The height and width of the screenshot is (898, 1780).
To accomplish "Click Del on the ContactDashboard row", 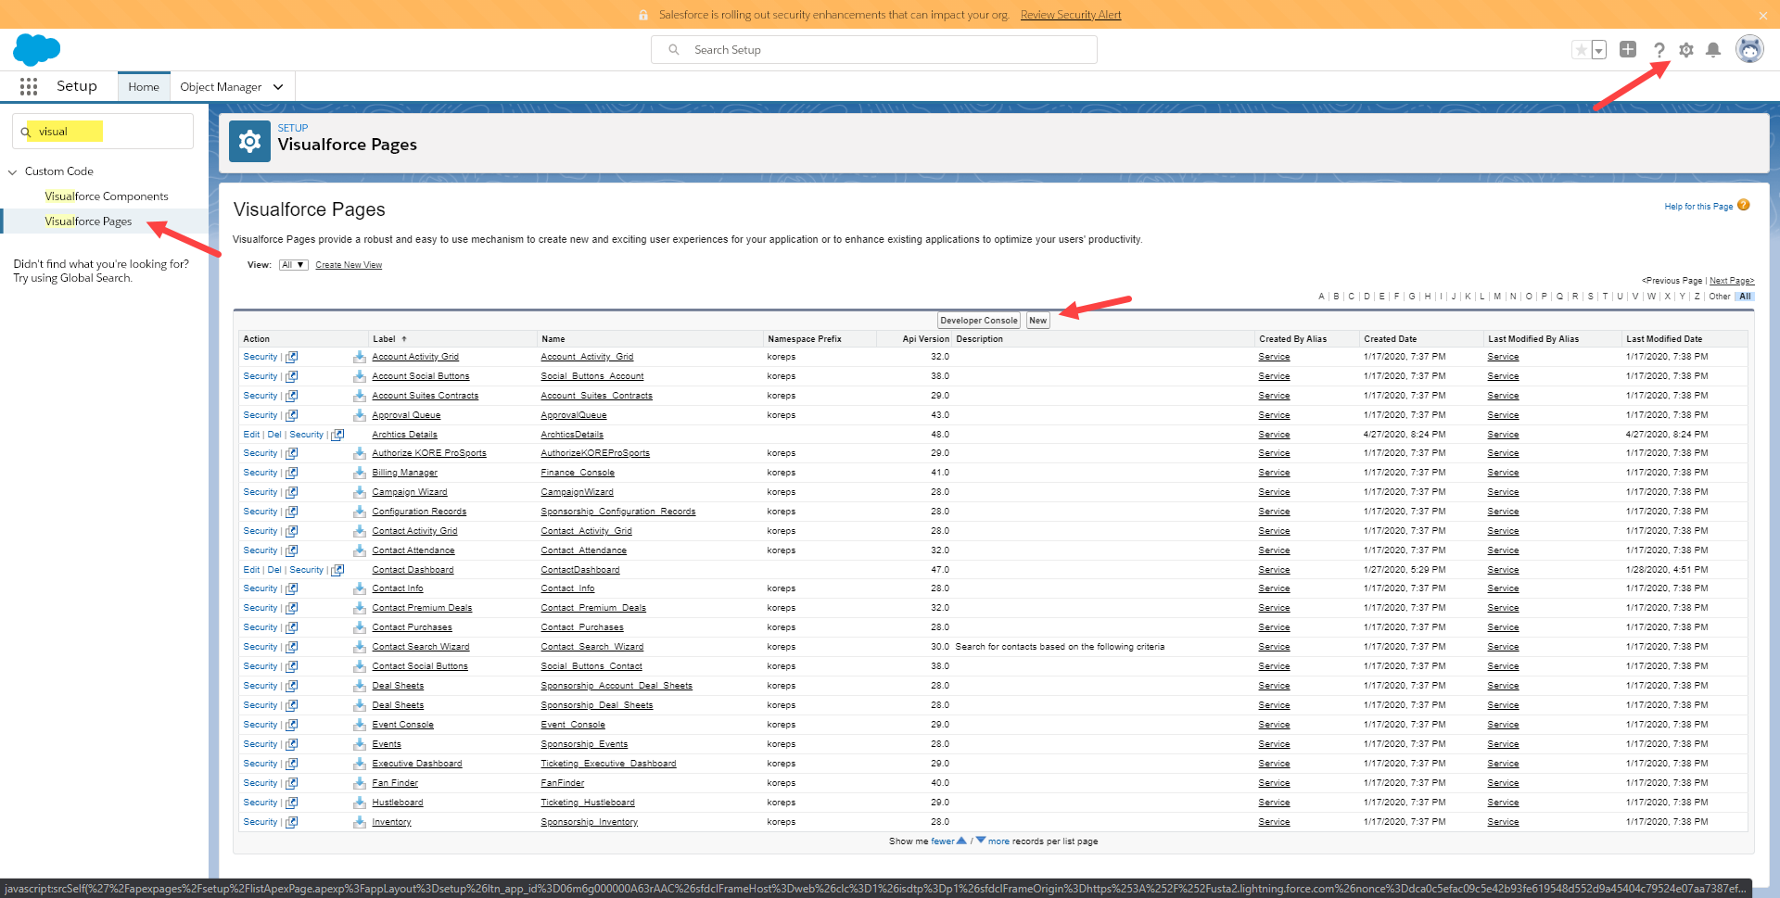I will 274,570.
